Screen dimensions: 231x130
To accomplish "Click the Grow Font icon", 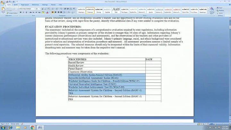I will click(x=43, y=9).
